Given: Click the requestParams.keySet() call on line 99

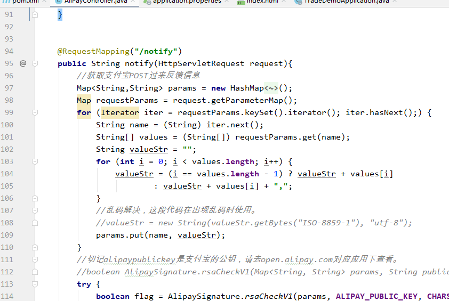Looking at the screenshot, I should [x=230, y=113].
